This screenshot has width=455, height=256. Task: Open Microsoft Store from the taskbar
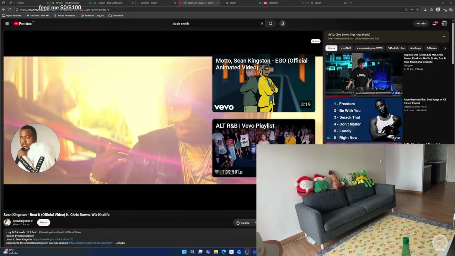point(231,252)
